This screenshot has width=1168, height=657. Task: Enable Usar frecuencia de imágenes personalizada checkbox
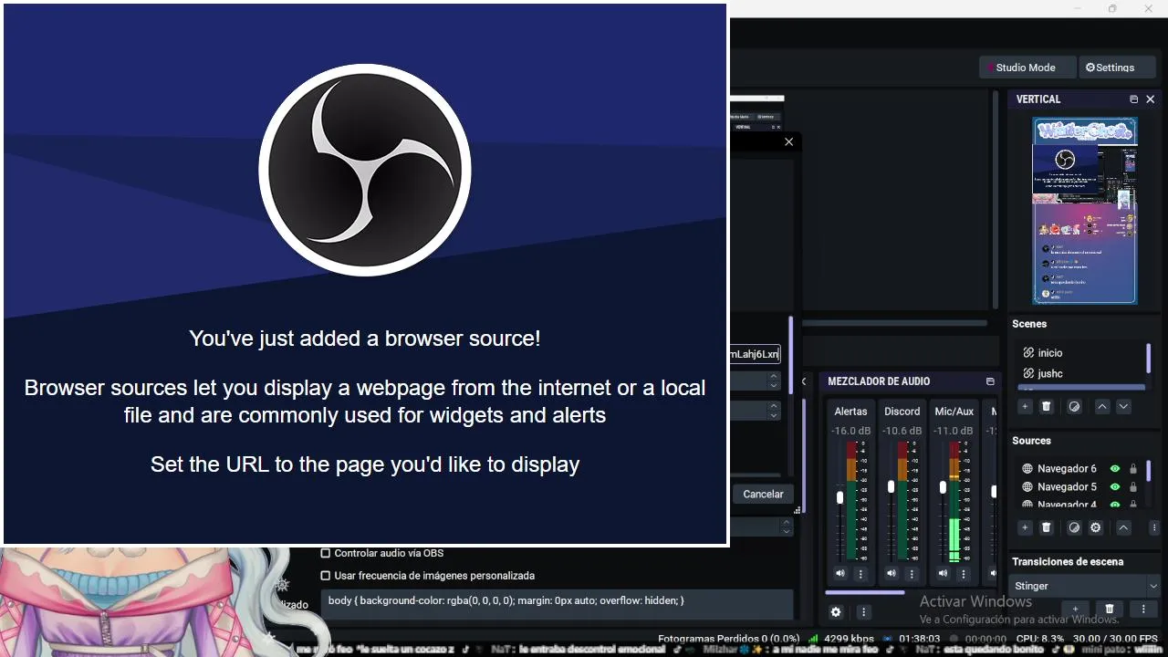click(325, 576)
